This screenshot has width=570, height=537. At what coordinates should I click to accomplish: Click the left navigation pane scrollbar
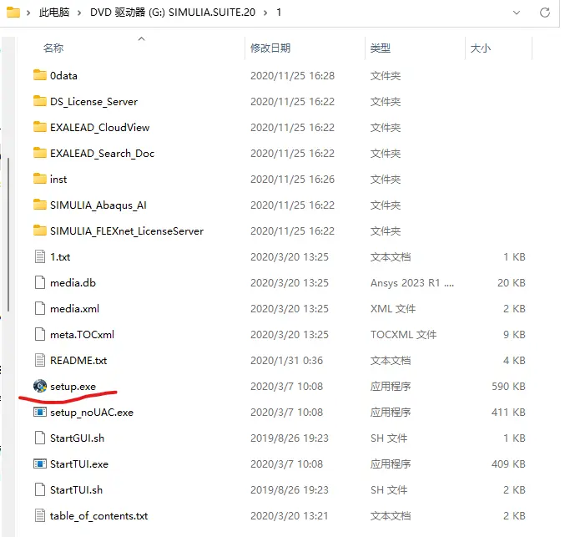coord(8,235)
